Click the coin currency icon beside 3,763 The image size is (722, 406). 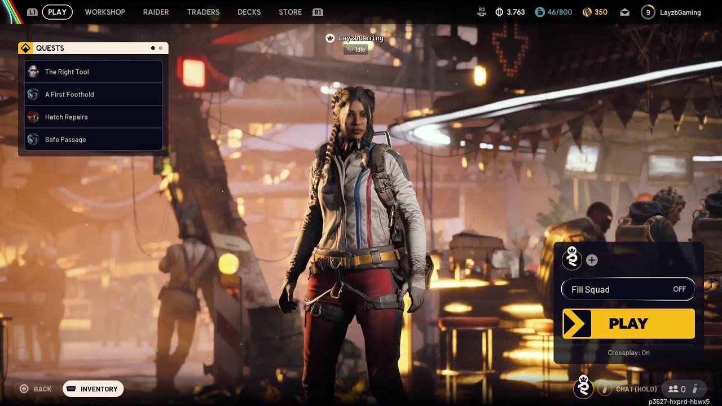point(499,12)
